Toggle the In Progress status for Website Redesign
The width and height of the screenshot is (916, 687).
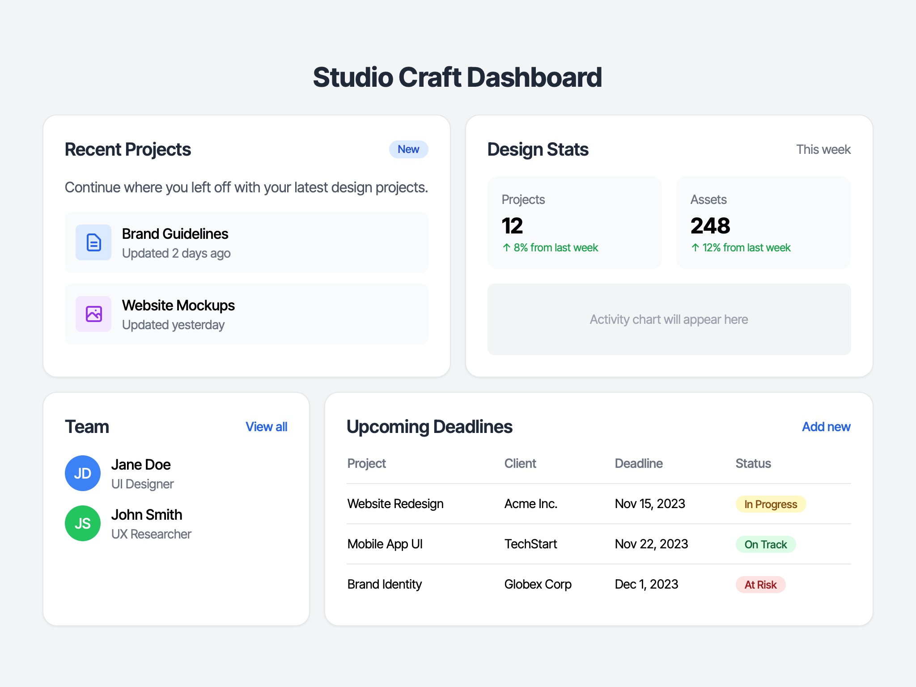(770, 504)
